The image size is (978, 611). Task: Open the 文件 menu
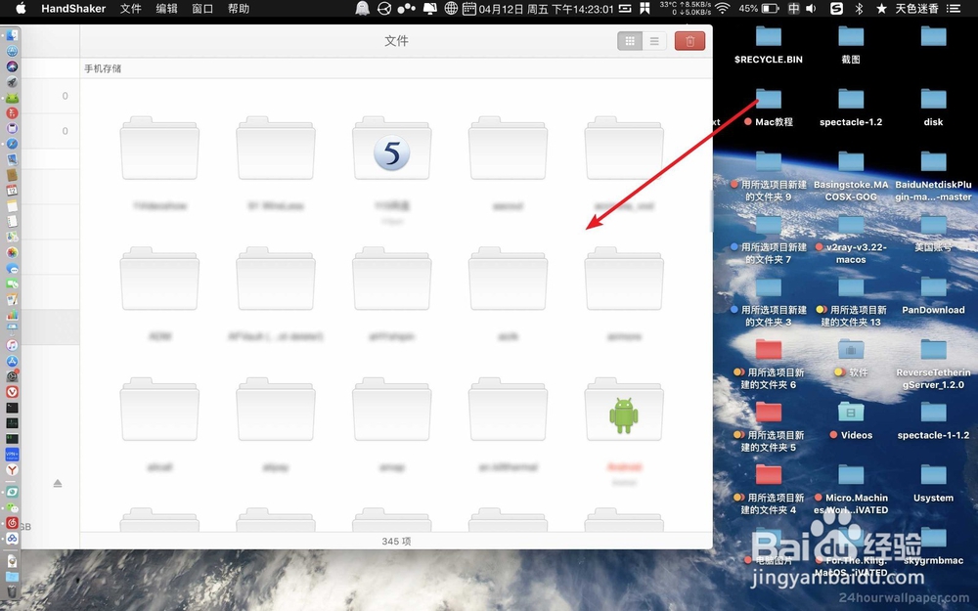point(130,9)
